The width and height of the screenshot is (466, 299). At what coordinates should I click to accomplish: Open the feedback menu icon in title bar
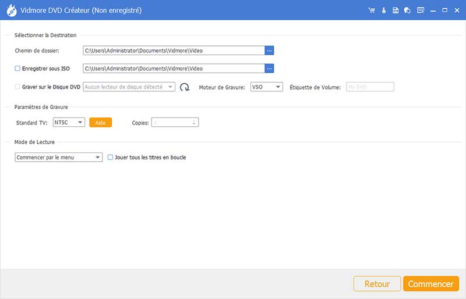pyautogui.click(x=421, y=10)
